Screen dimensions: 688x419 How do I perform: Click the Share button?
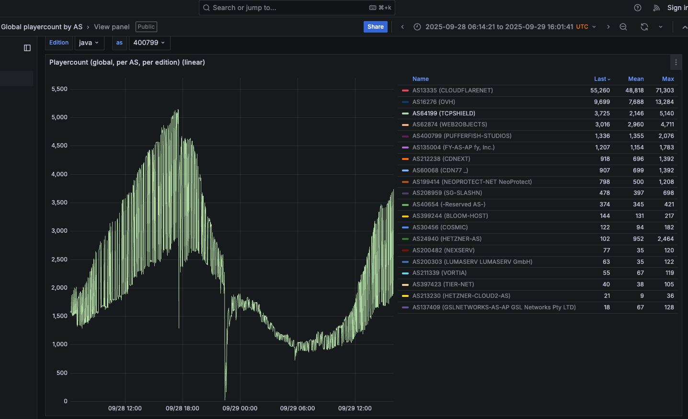(x=375, y=27)
